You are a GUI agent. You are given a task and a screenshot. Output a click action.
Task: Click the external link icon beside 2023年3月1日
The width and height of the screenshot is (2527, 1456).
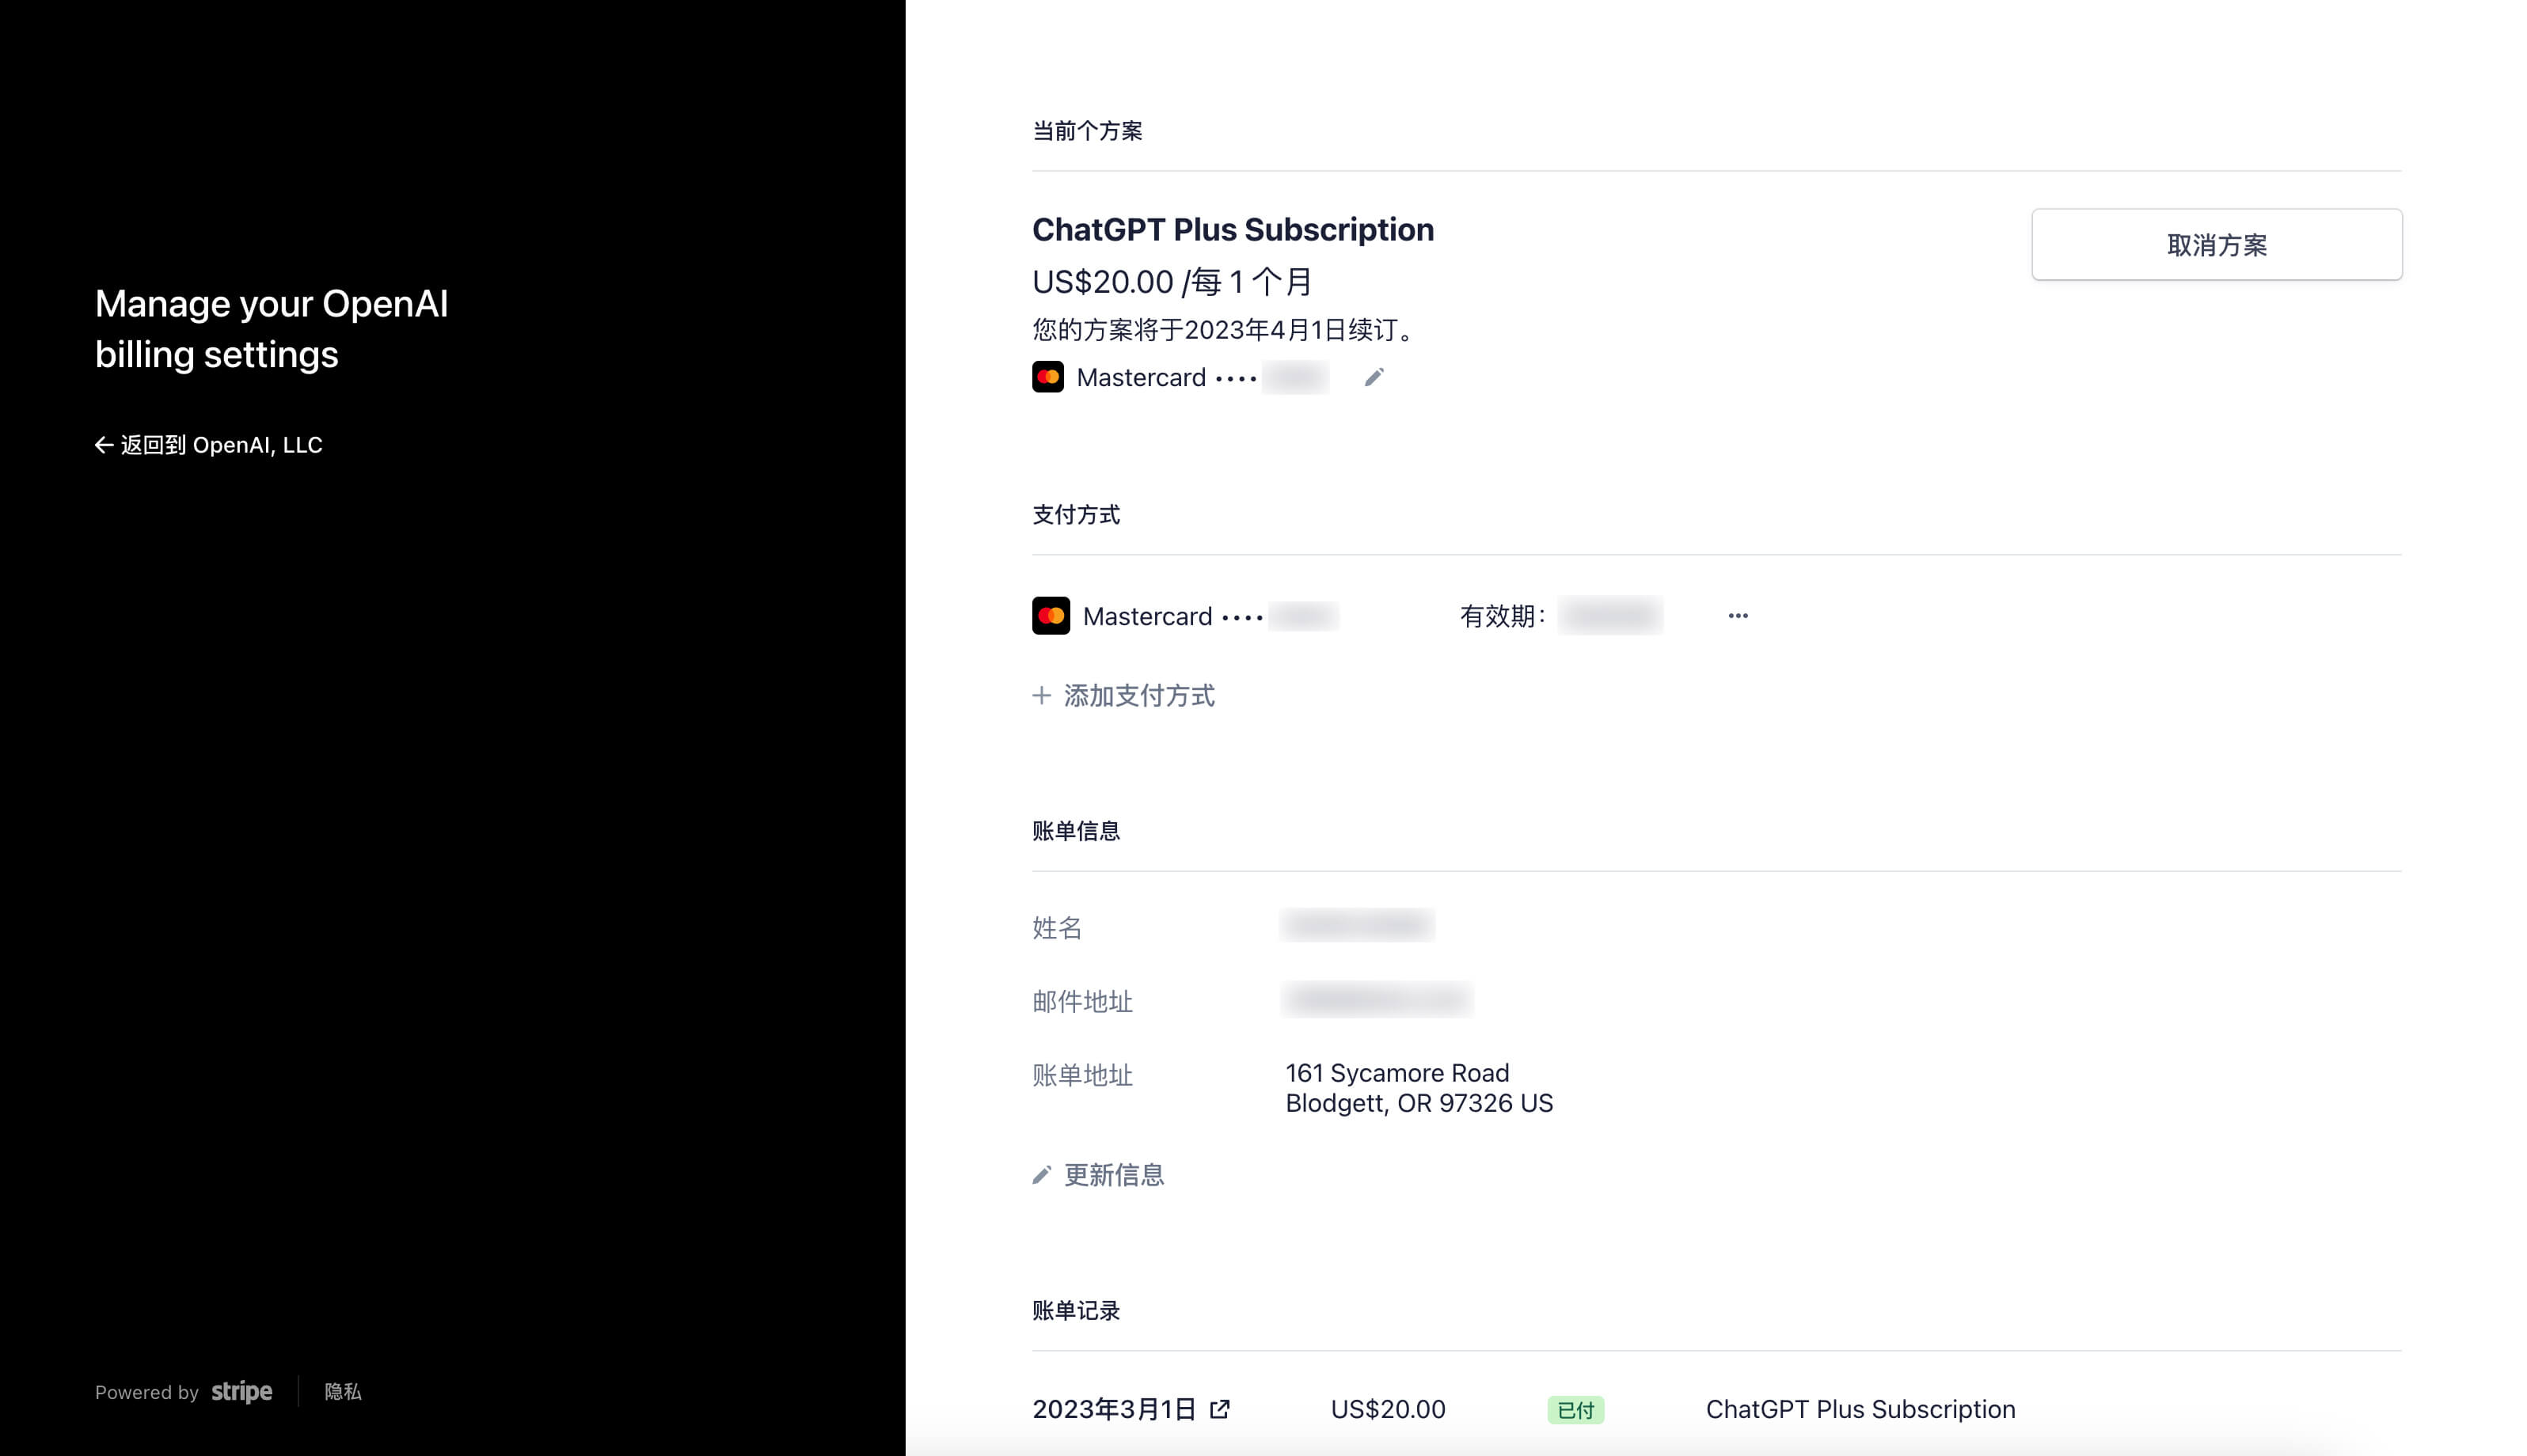coord(1219,1409)
